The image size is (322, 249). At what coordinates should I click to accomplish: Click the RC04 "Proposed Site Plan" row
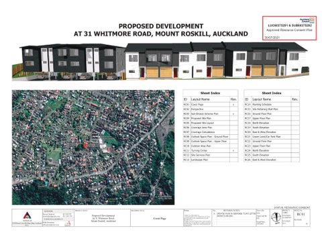211,118
